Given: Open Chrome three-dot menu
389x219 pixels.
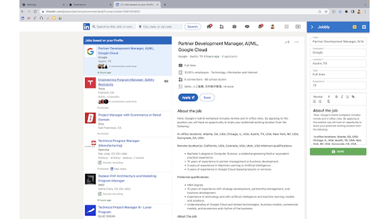Looking at the screenshot, I should [365, 11].
